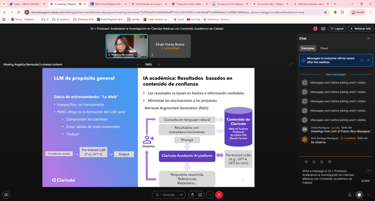Switch to EBSCOhost Research browser tab
This screenshot has width=375, height=201.
click(x=108, y=4)
